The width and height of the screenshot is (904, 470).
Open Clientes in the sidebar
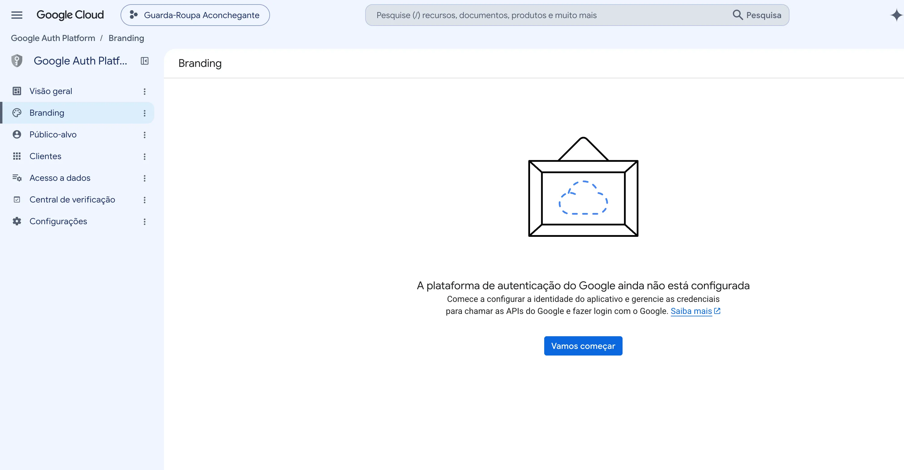click(77, 156)
